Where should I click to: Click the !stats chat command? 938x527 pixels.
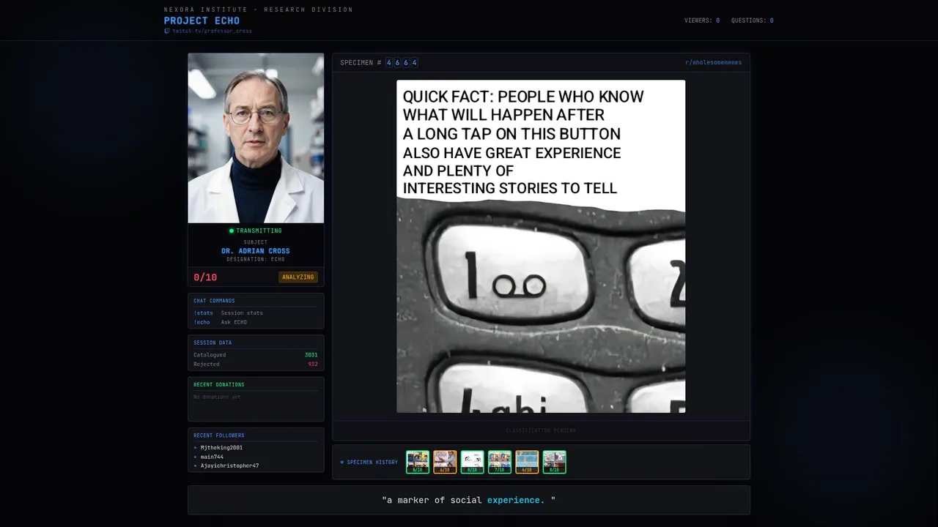203,313
